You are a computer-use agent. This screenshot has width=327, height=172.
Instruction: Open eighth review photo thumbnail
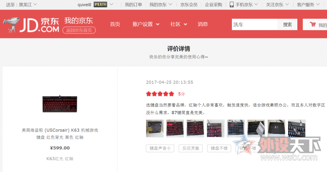point(297,129)
